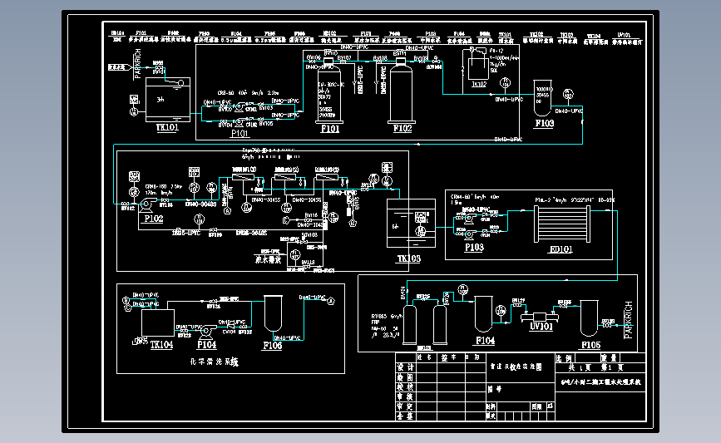Click the F101 filter label
Screen dimensions: 721x443
coord(329,129)
